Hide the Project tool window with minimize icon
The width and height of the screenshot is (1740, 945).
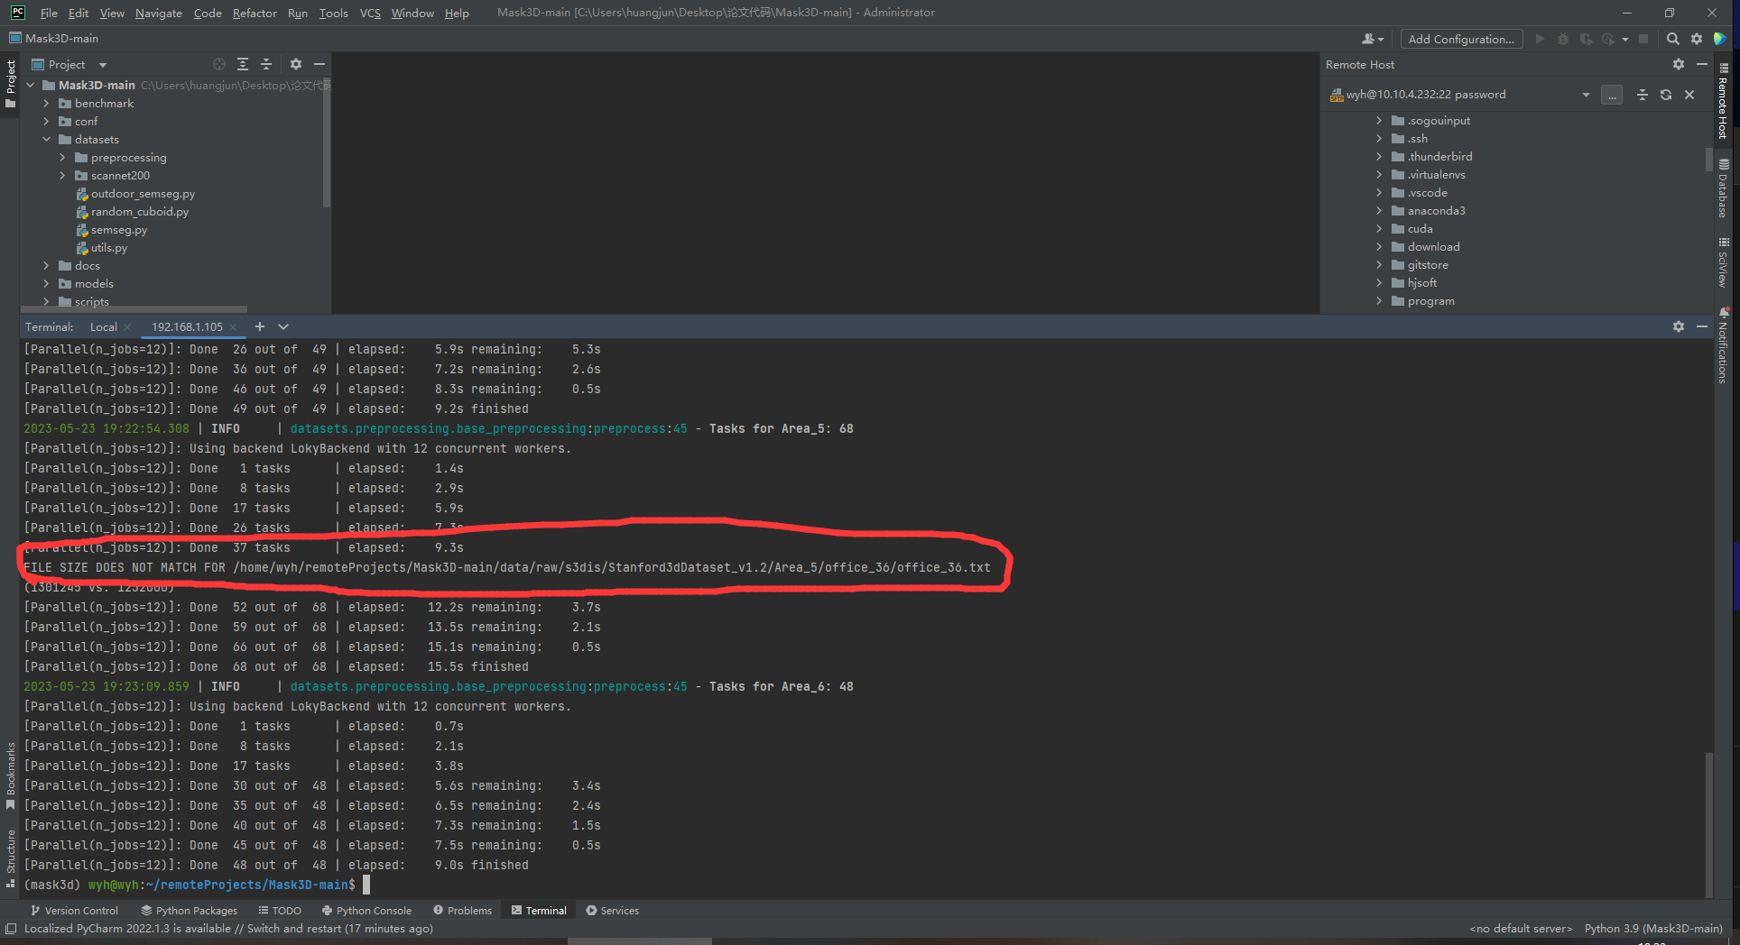[319, 64]
